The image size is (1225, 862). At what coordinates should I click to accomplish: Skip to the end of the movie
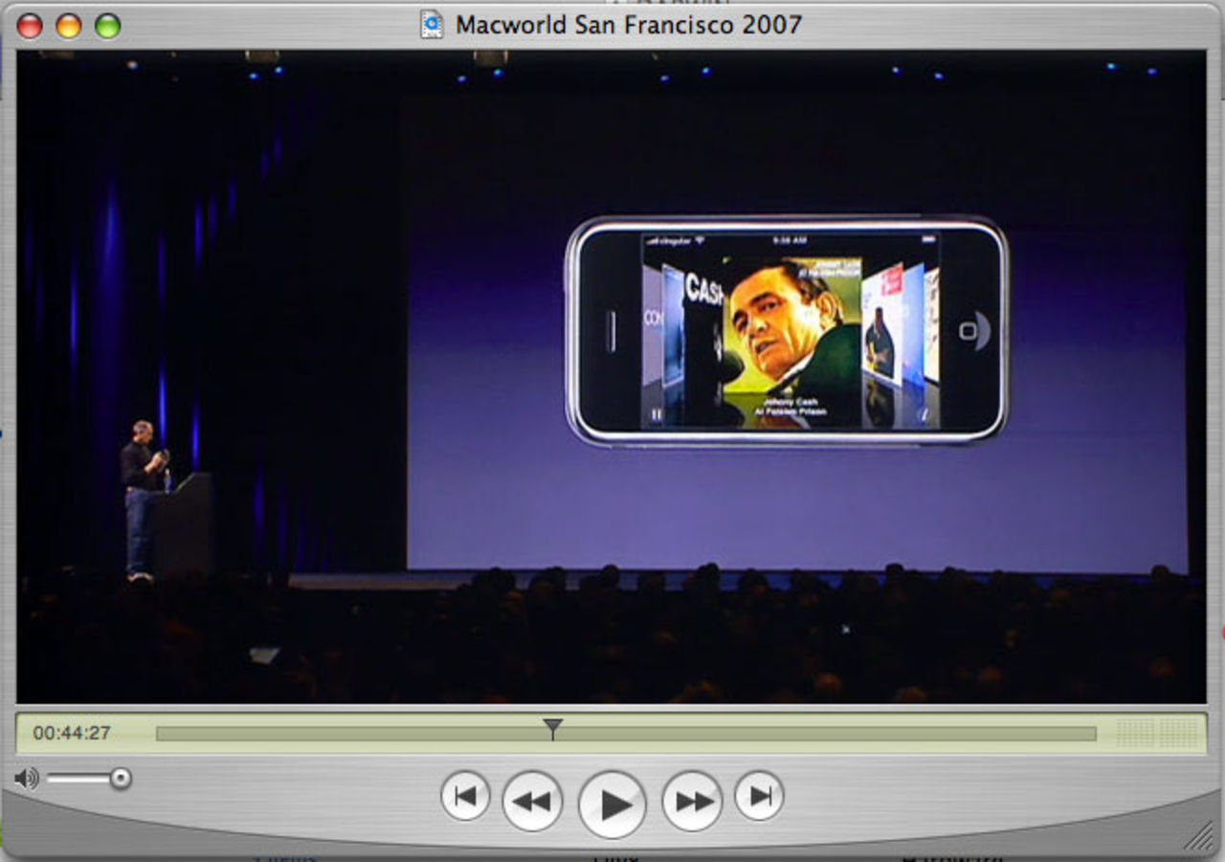760,796
